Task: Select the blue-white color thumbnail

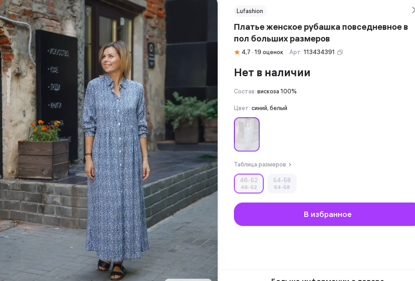Action: (x=247, y=134)
